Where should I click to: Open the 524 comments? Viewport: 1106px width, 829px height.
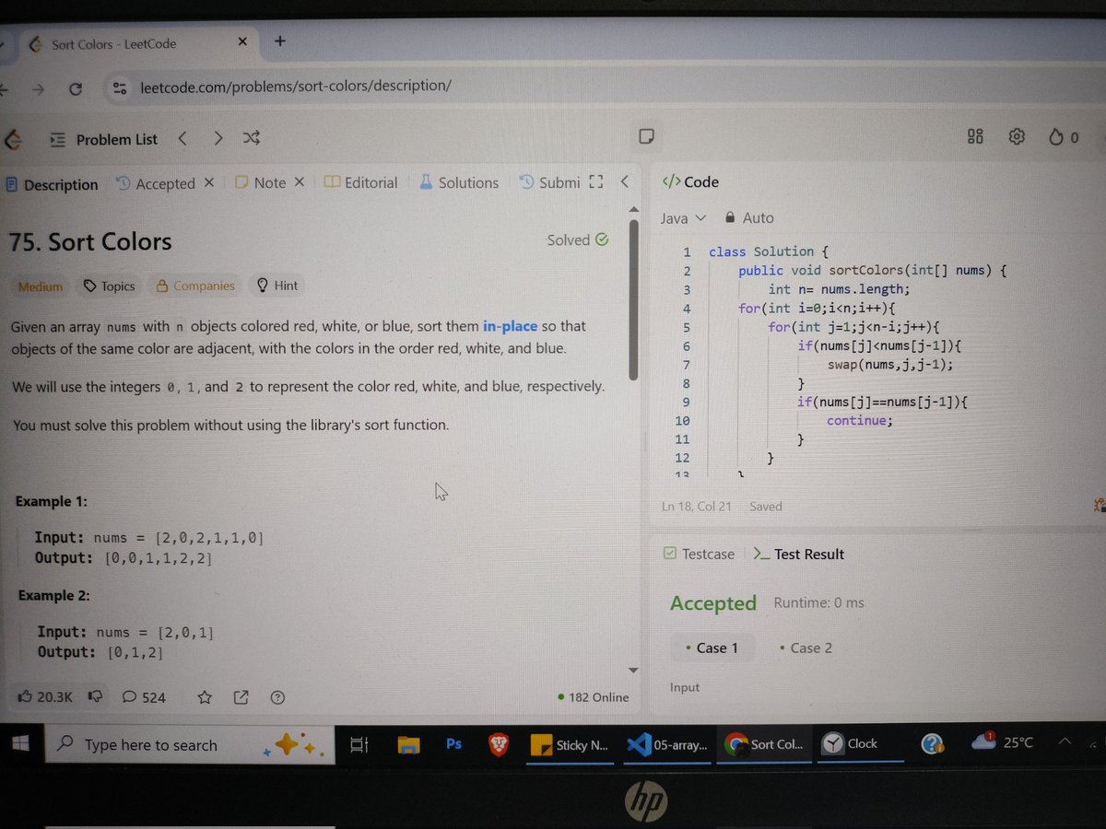[144, 697]
